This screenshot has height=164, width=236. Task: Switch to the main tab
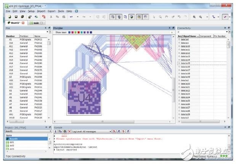(35, 23)
